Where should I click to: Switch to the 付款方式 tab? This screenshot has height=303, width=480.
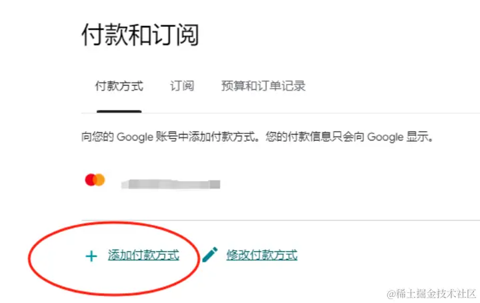click(119, 86)
